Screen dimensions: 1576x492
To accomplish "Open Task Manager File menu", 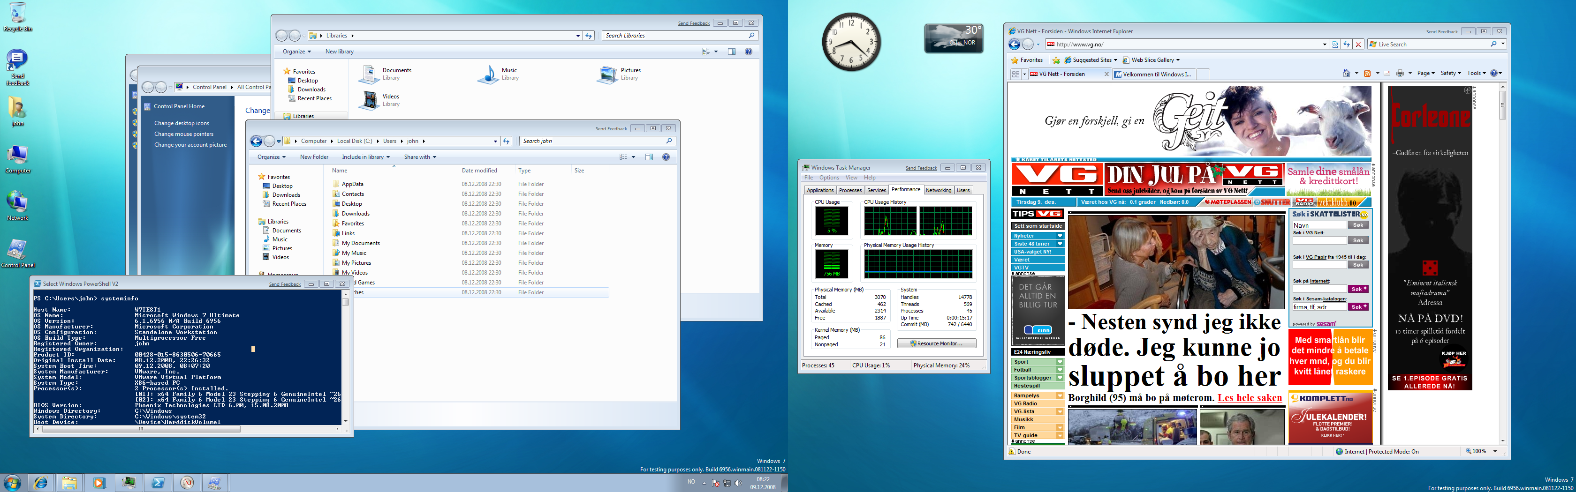I will 809,178.
